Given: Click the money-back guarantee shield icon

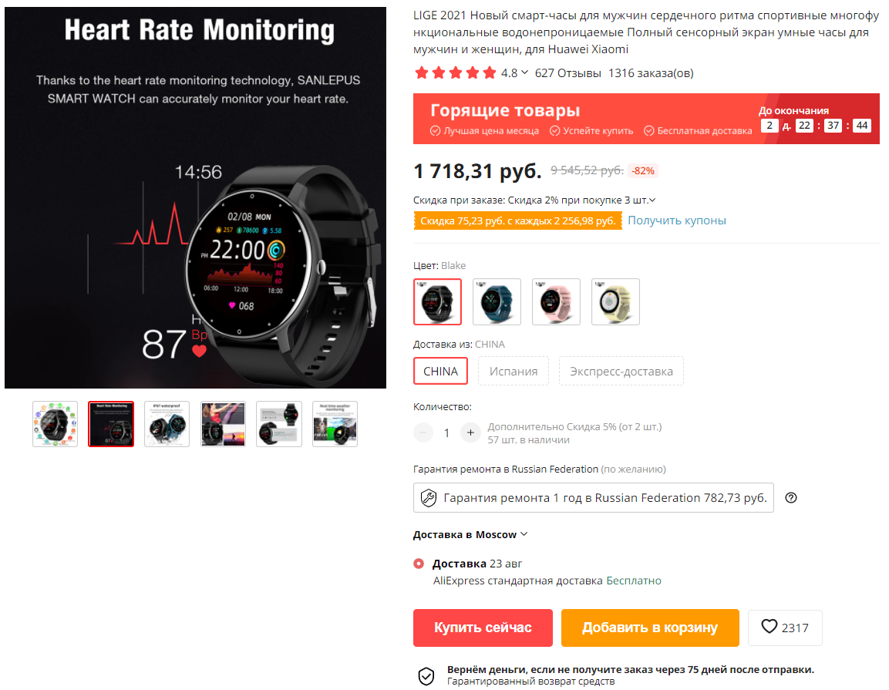Looking at the screenshot, I should click(426, 676).
